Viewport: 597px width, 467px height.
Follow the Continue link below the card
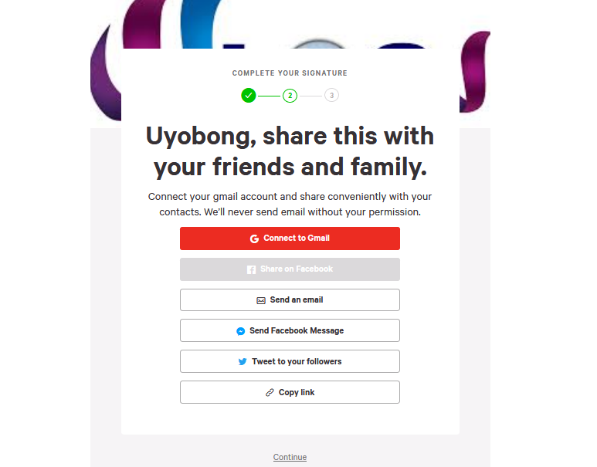[x=290, y=457]
